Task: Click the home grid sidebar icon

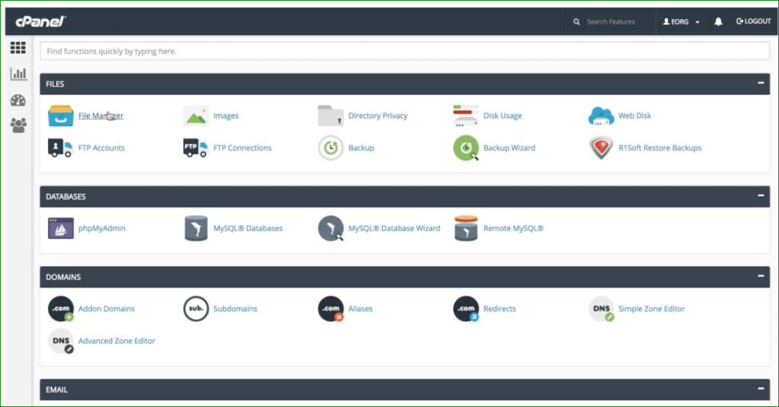Action: click(18, 49)
